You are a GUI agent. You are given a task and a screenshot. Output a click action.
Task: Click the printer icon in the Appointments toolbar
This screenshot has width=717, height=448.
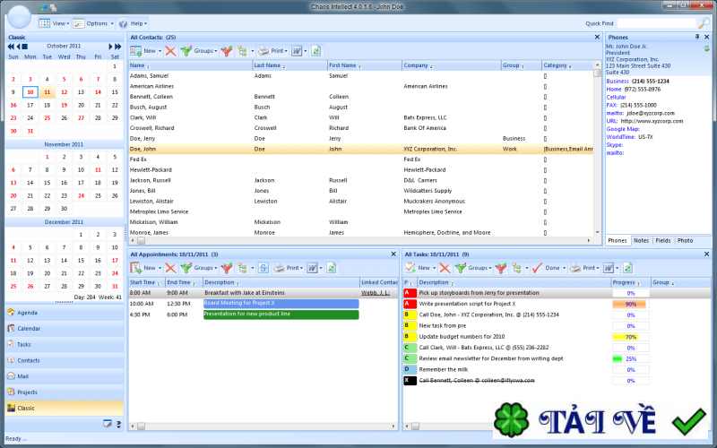279,268
